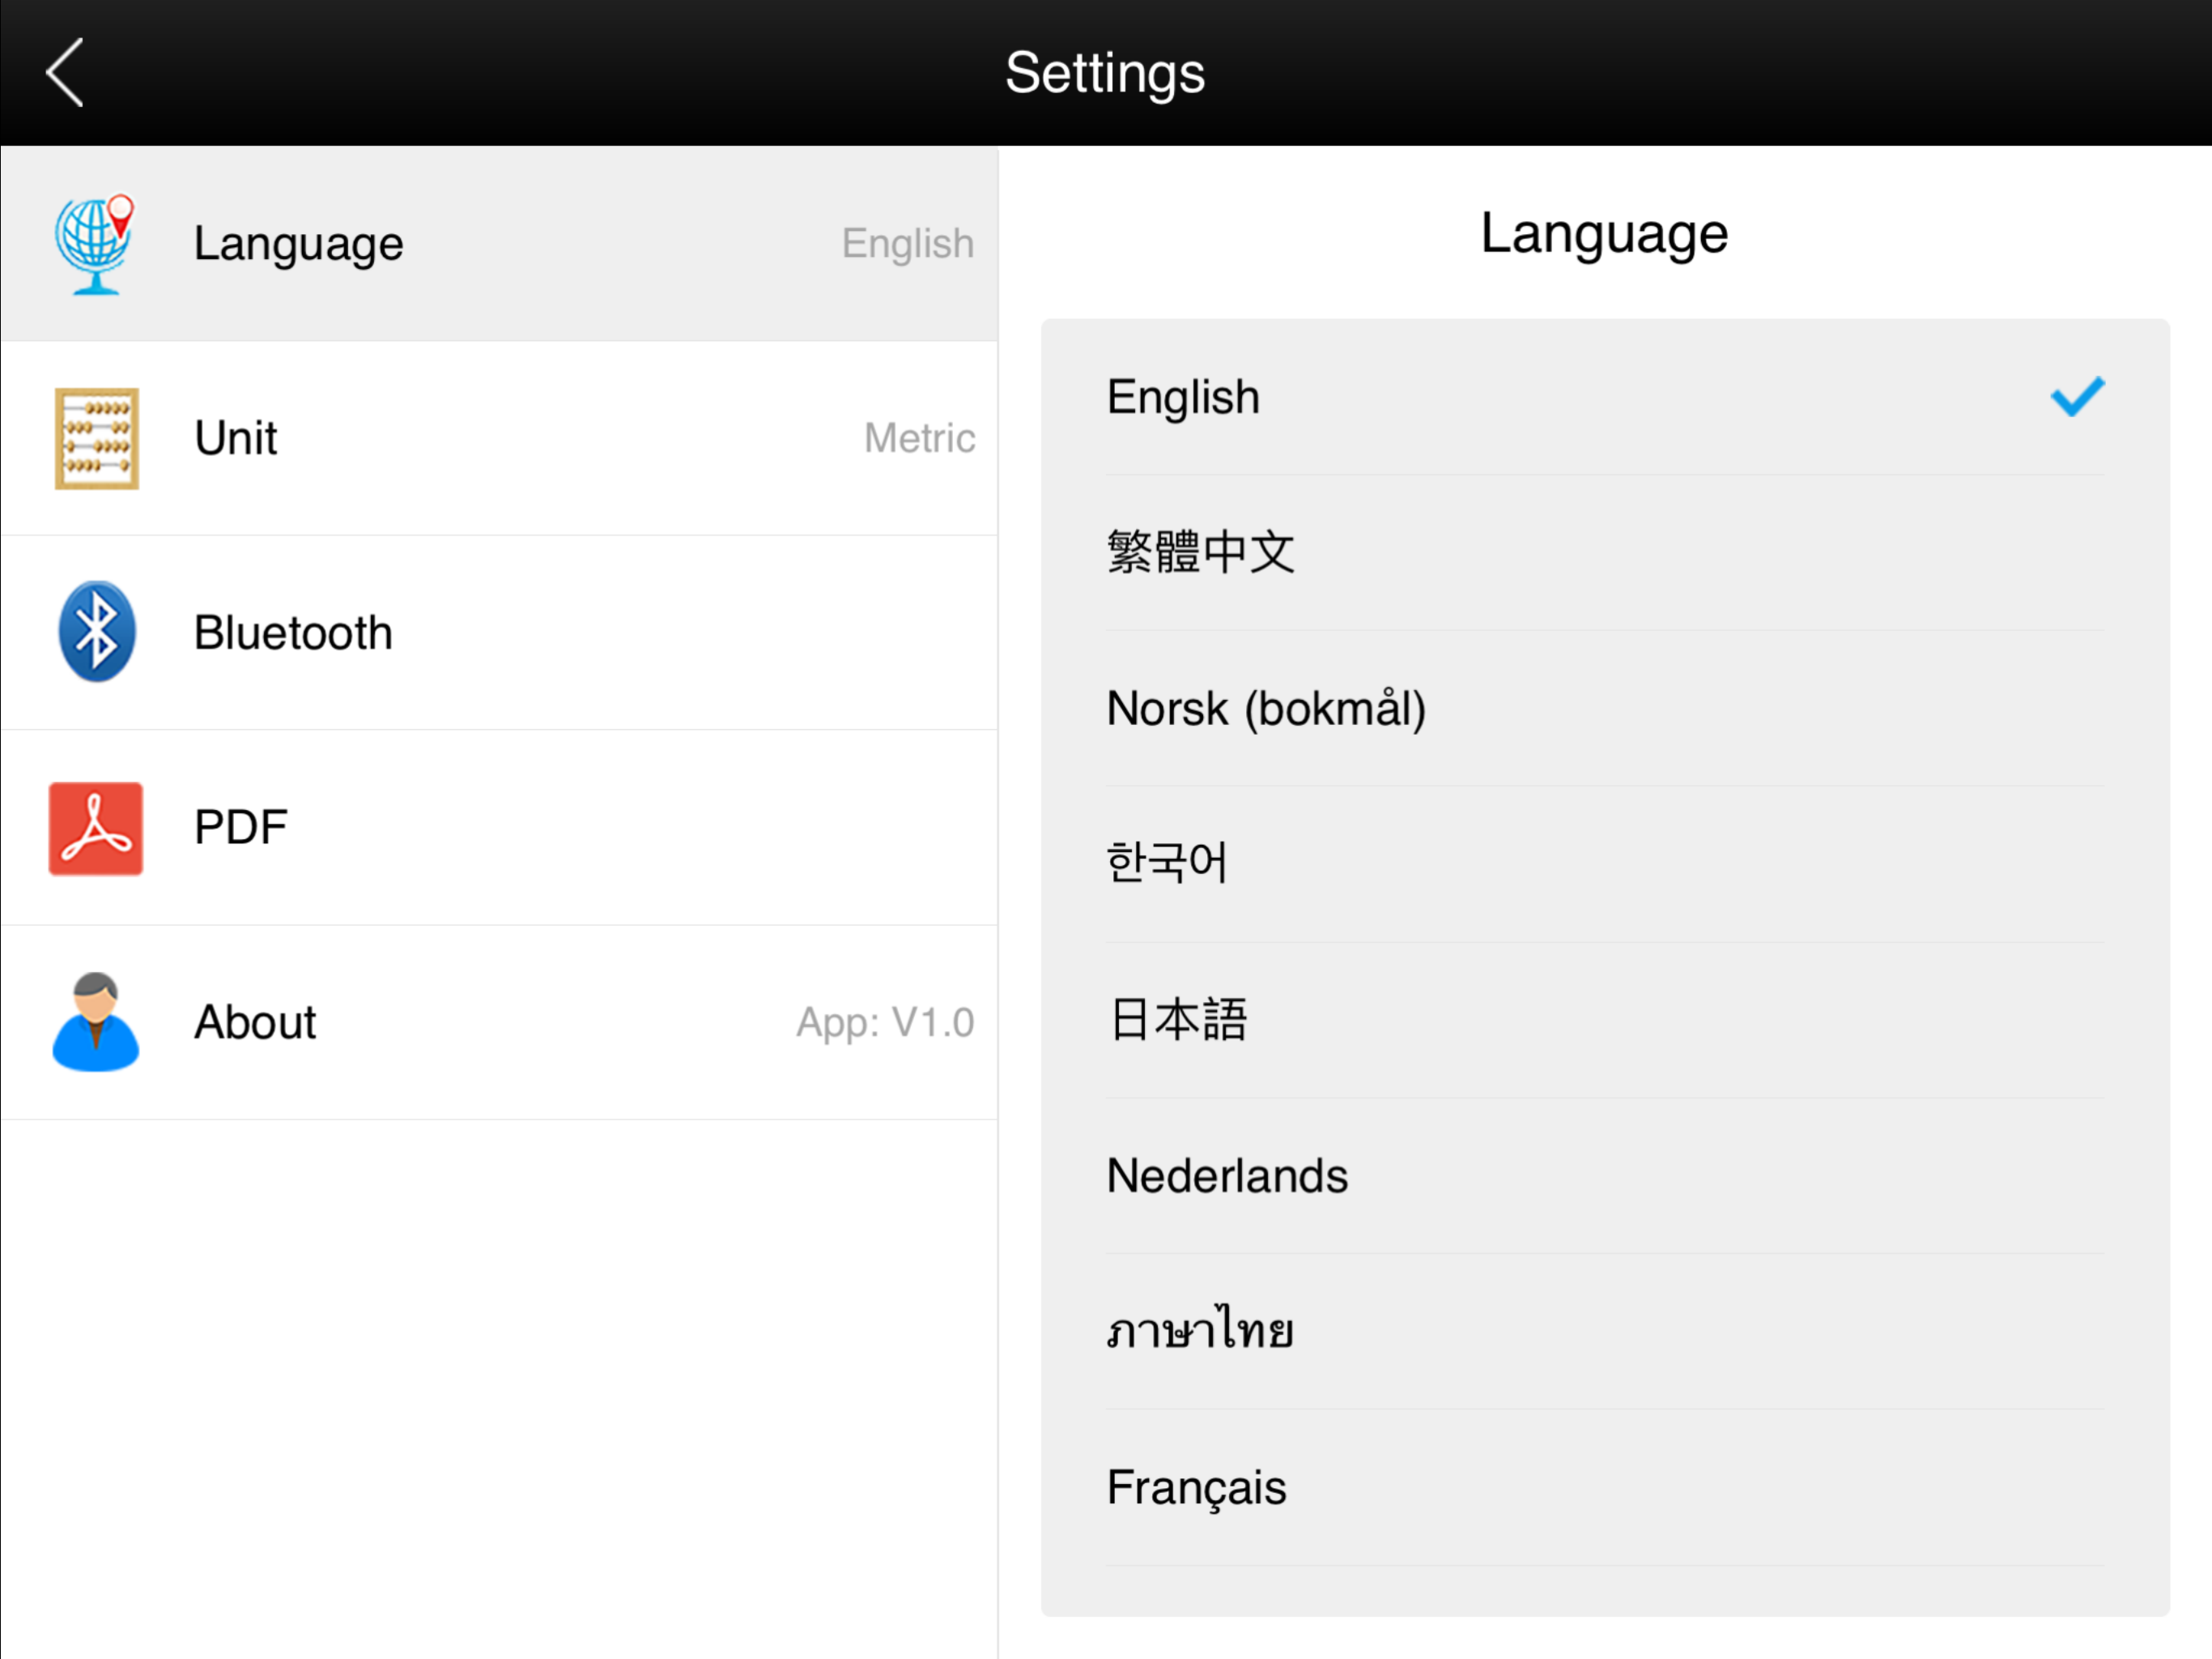Click the blue checkmark beside English

click(x=2077, y=396)
